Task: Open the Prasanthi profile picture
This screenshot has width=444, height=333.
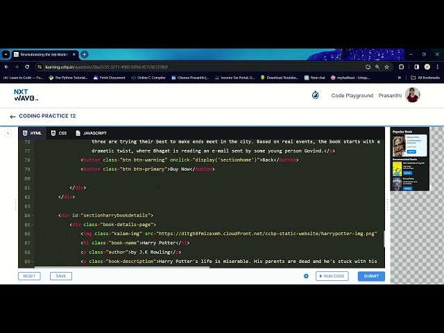Action: tap(412, 95)
